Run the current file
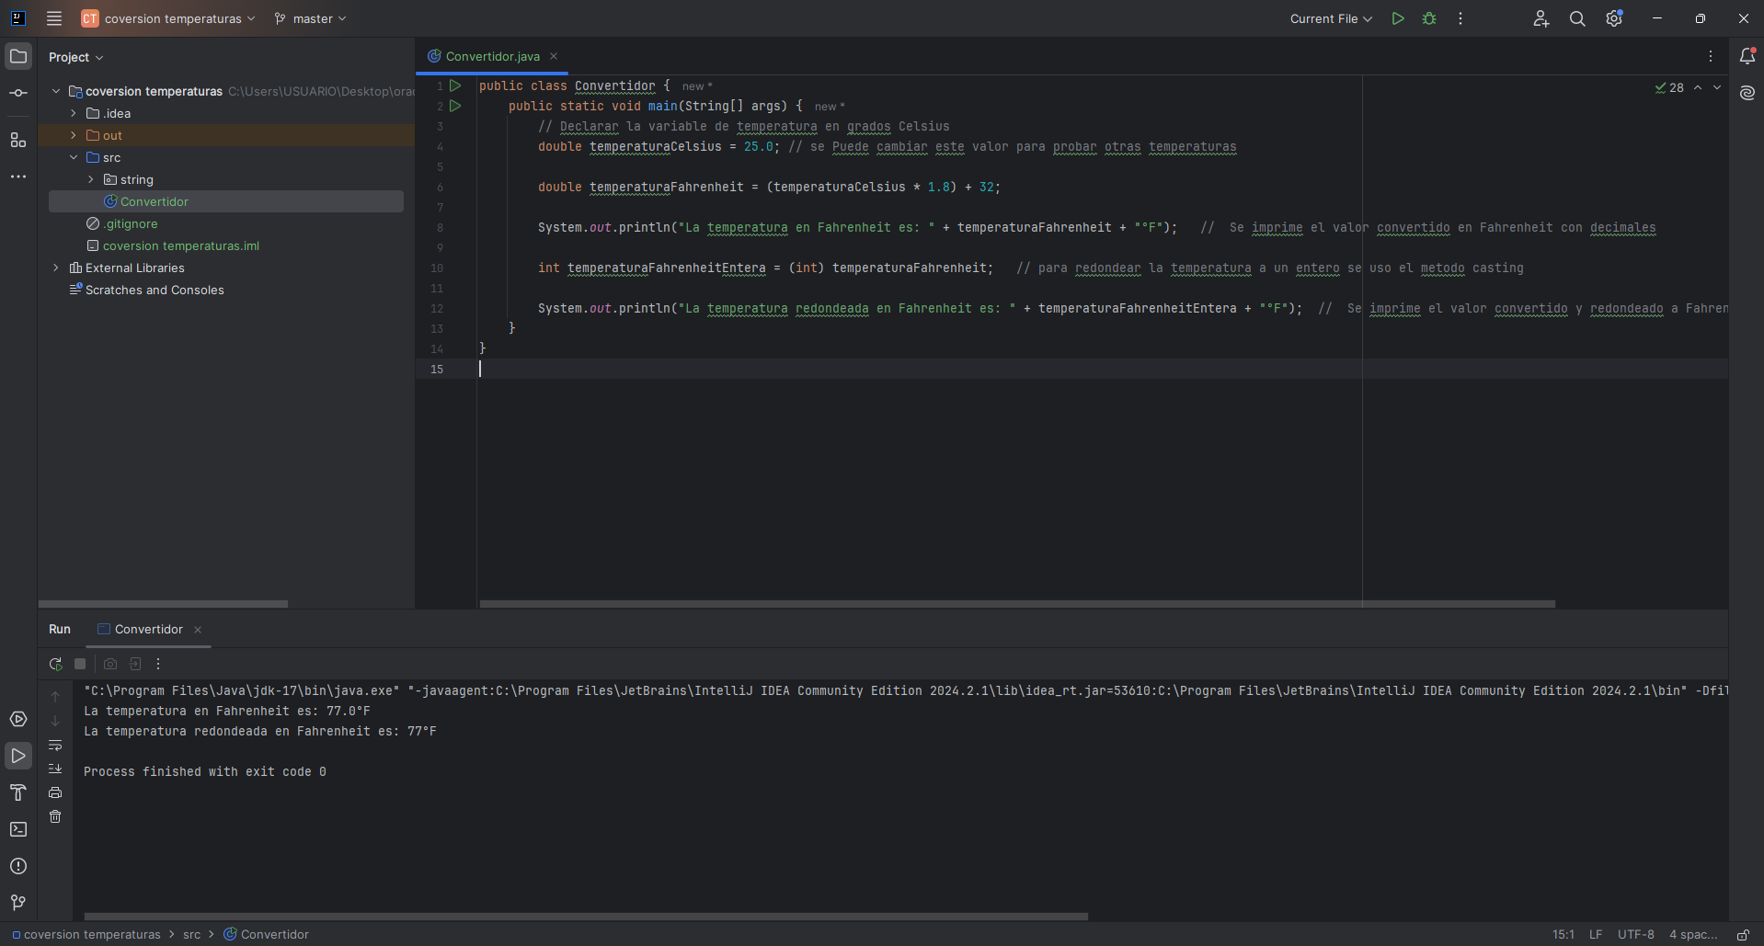The image size is (1764, 946). [x=1398, y=18]
